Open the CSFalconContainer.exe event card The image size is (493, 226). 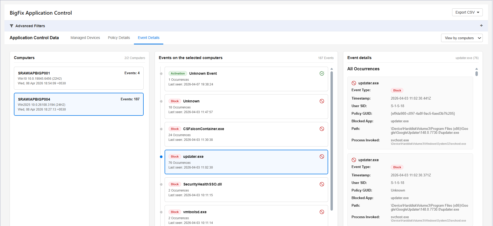click(246, 134)
